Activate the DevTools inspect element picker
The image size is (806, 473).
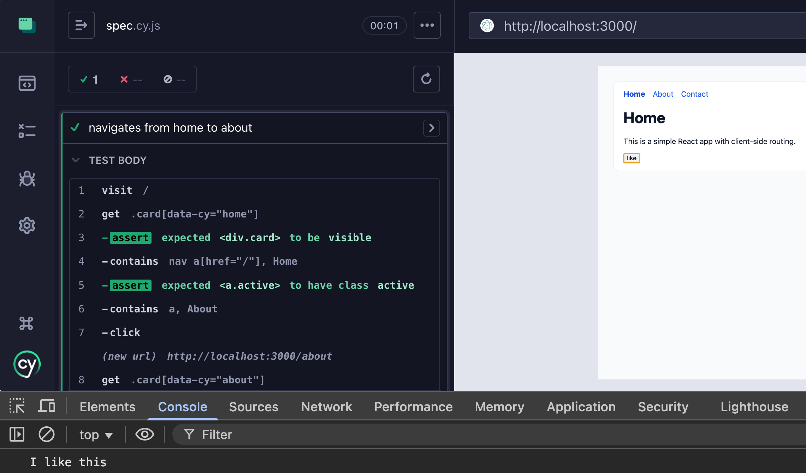pos(17,406)
